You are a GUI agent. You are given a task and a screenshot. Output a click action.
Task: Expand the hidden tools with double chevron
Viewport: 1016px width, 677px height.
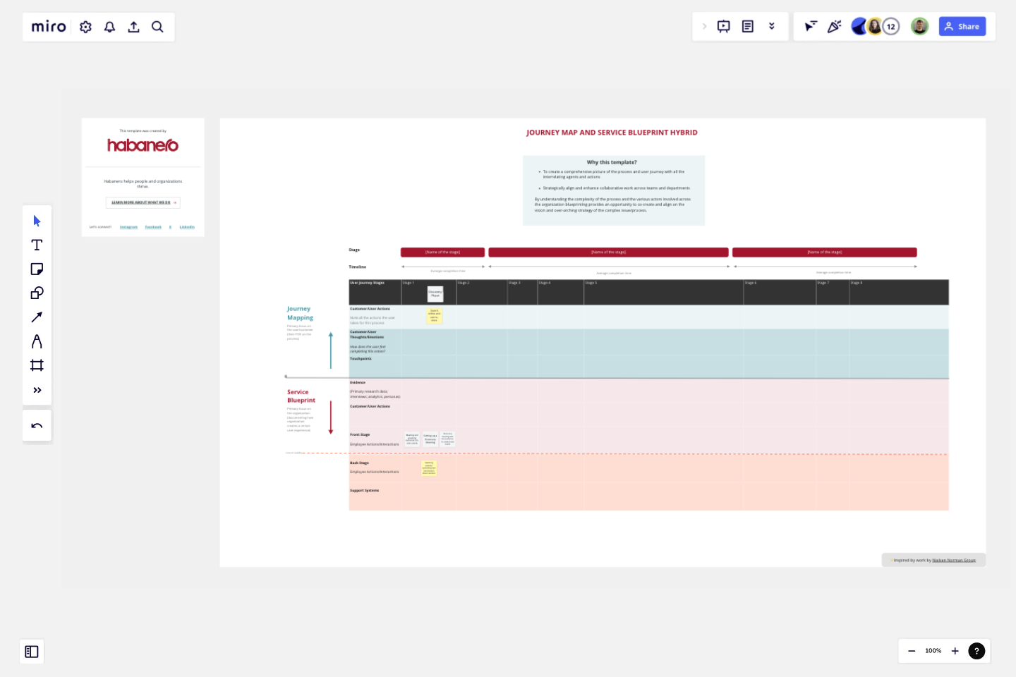pos(37,389)
